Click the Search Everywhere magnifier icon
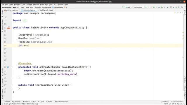187x105 pixels. click(182, 7)
